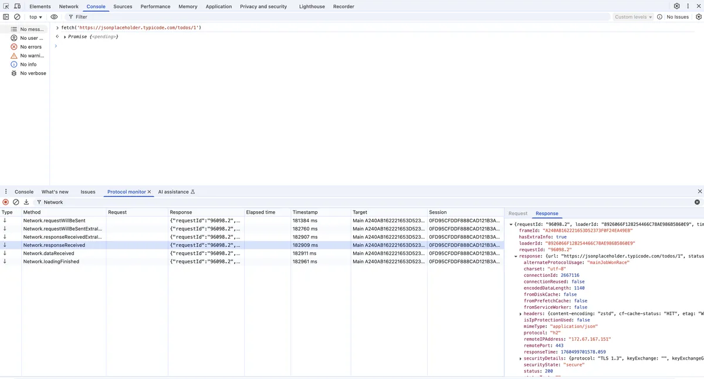Switch to the Network tab

point(69,6)
